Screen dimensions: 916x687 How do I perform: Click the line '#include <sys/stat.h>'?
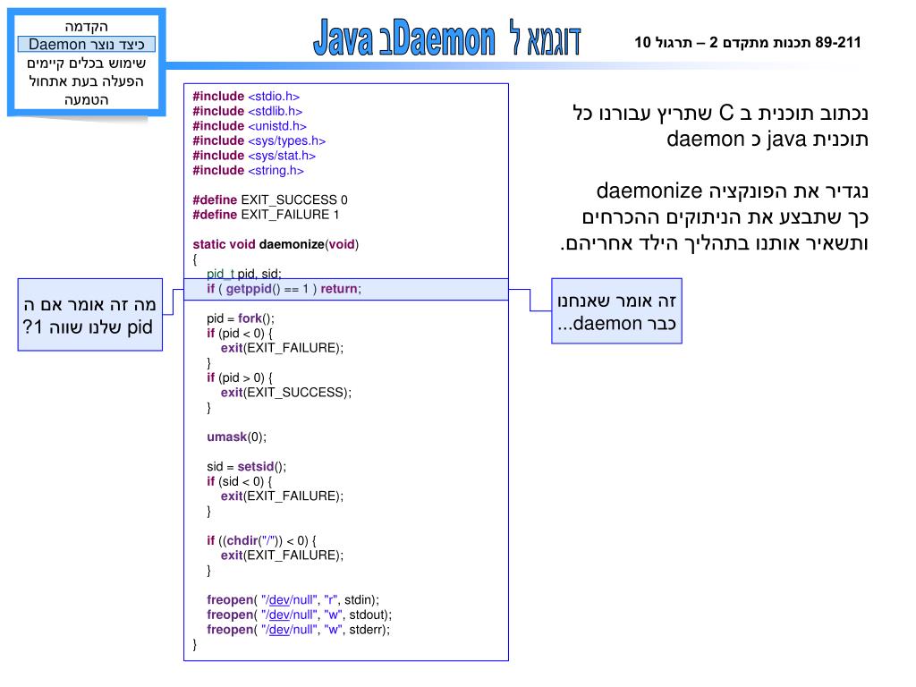(254, 156)
